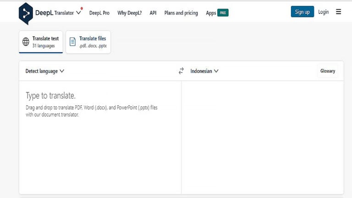The width and height of the screenshot is (352, 198).
Task: Switch to the Translate text tab
Action: click(41, 42)
